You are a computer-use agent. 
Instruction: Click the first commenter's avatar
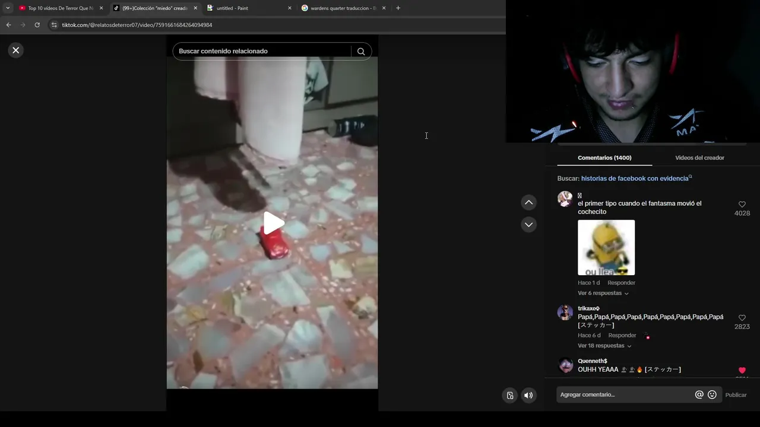pyautogui.click(x=565, y=199)
